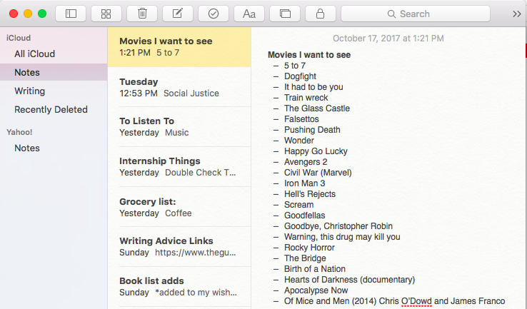The height and width of the screenshot is (309, 527).
Task: Click the 'Falsettos' line
Action: pyautogui.click(x=301, y=119)
